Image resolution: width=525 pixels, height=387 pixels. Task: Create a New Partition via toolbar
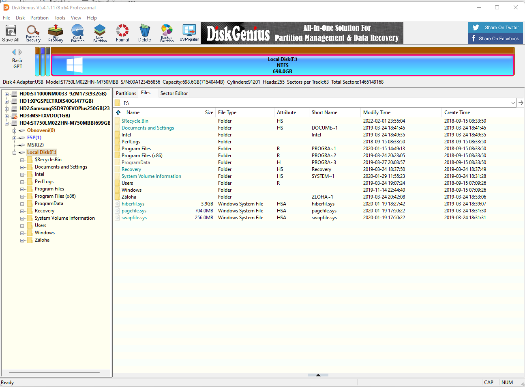click(100, 33)
